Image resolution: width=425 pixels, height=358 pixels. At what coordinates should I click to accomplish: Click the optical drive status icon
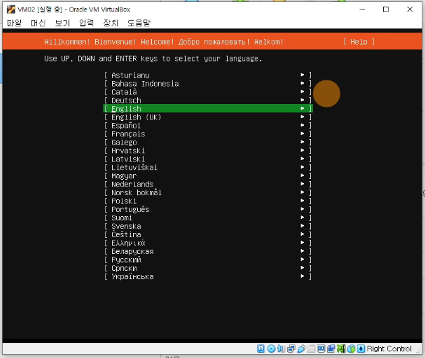[271, 349]
